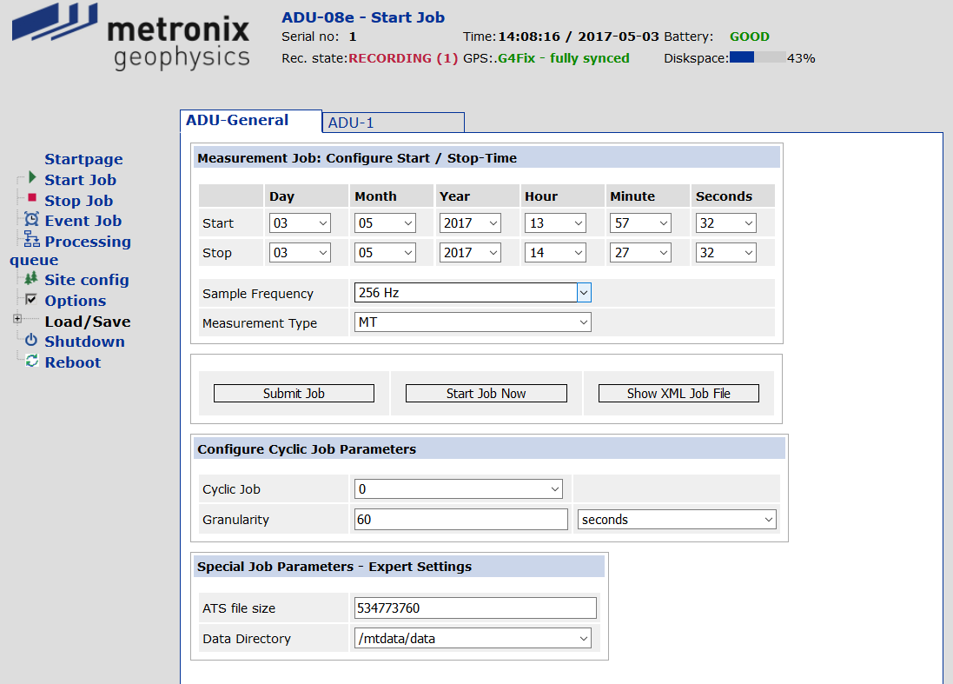Click the time 14:08:16 / 2017-05-03 text
This screenshot has height=684, width=953.
tap(579, 37)
